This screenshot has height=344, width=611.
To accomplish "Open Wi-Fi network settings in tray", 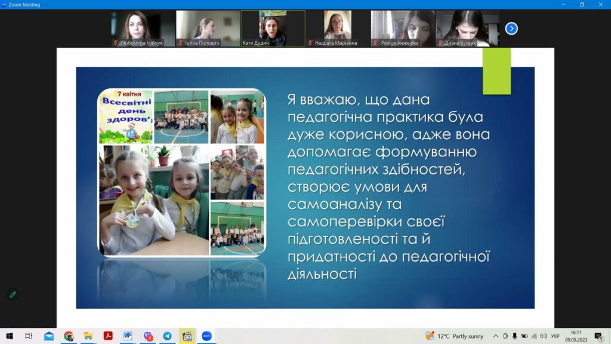I will click(x=534, y=336).
